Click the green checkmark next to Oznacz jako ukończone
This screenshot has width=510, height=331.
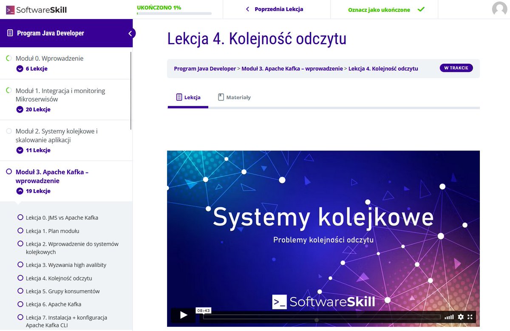(x=421, y=9)
